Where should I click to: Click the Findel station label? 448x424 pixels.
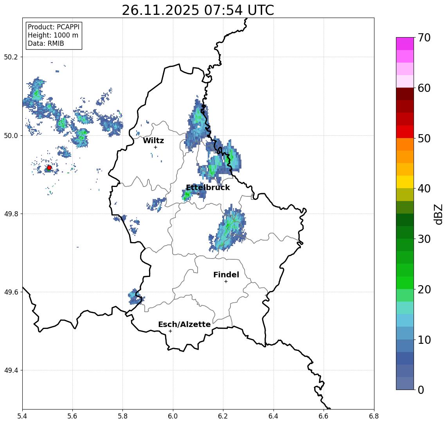(226, 275)
